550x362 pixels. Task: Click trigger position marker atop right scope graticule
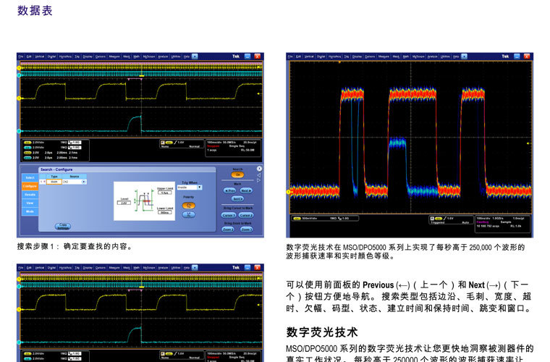339,62
